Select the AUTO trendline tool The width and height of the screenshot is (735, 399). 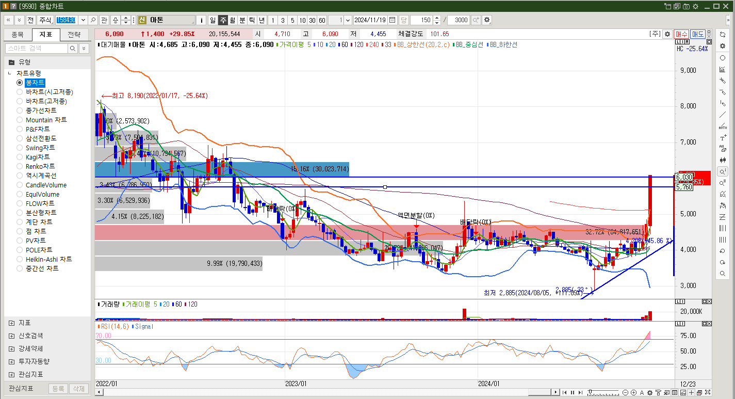click(723, 126)
